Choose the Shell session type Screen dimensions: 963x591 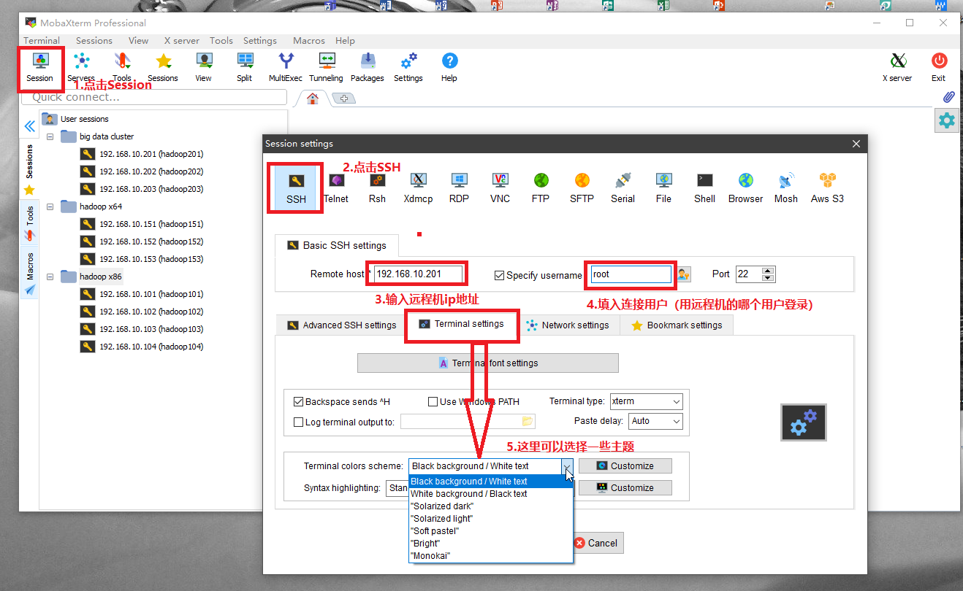[705, 188]
